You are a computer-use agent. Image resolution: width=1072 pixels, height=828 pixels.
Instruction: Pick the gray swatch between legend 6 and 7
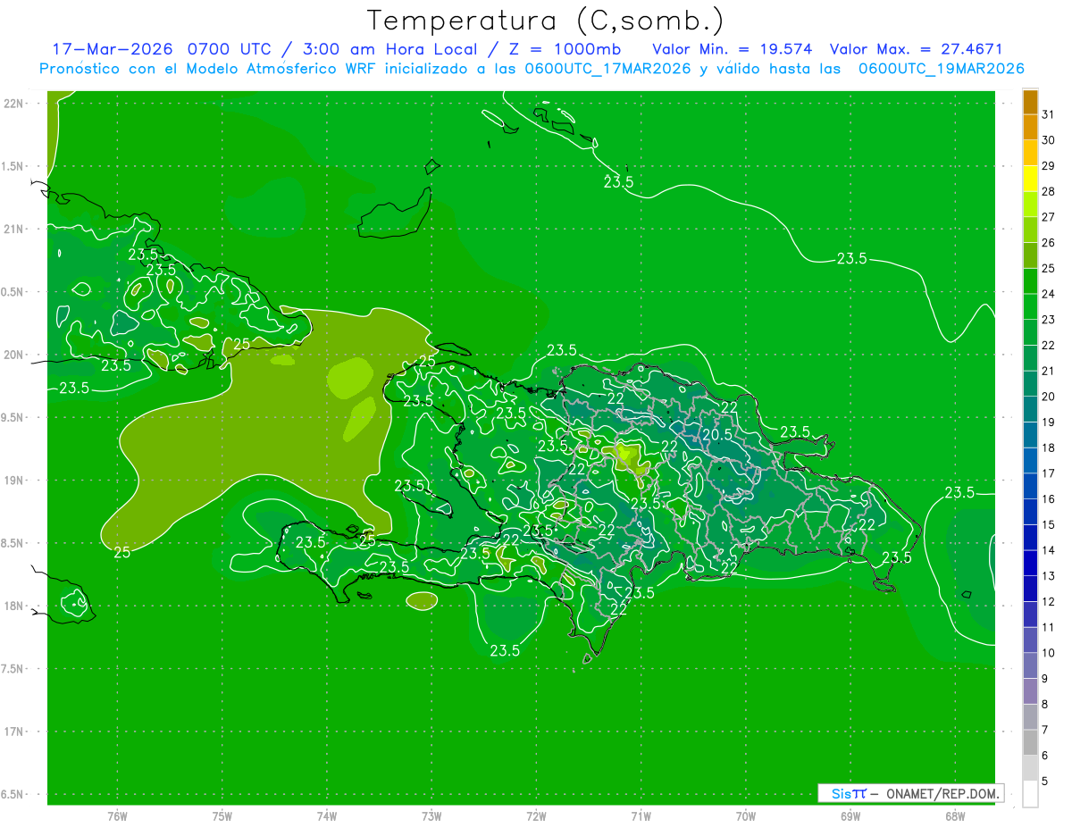coord(1030,743)
